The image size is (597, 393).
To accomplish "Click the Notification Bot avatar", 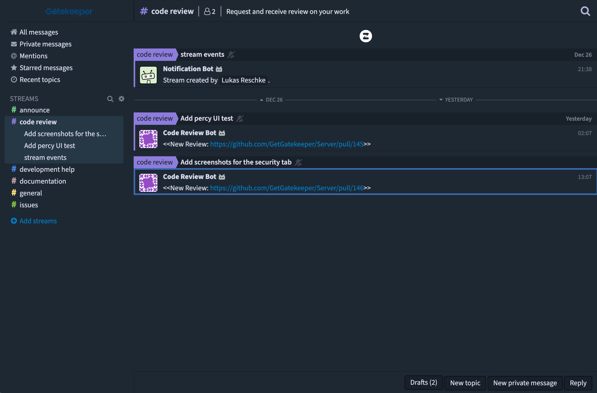I will coord(148,75).
